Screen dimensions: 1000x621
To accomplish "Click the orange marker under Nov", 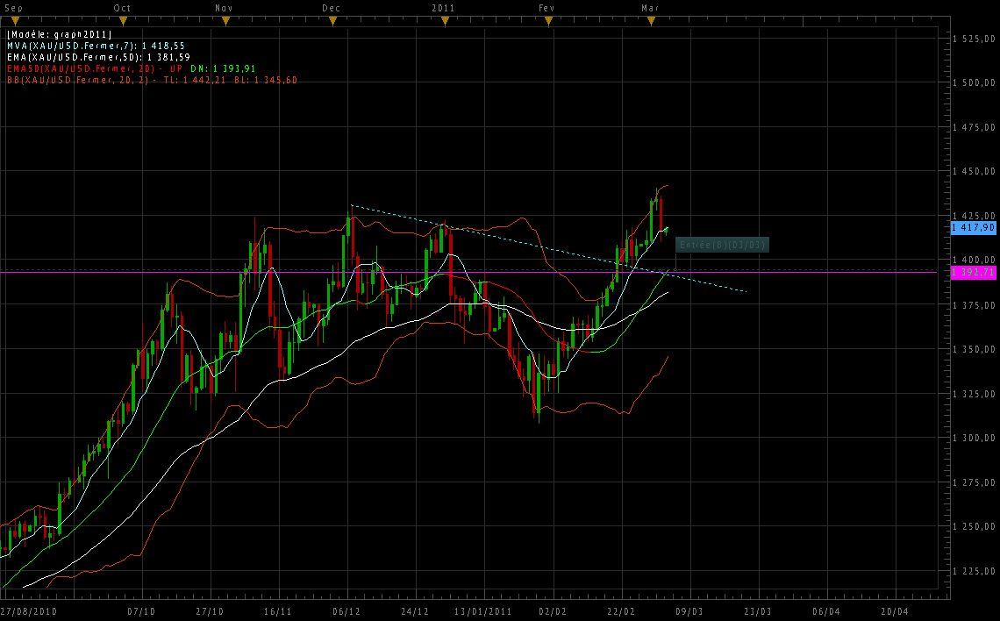I will 225,21.
